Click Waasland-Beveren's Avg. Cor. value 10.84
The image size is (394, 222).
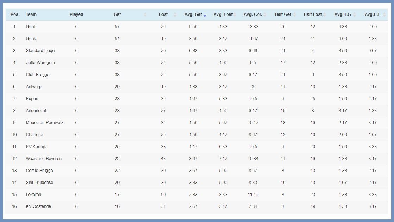tap(253, 159)
